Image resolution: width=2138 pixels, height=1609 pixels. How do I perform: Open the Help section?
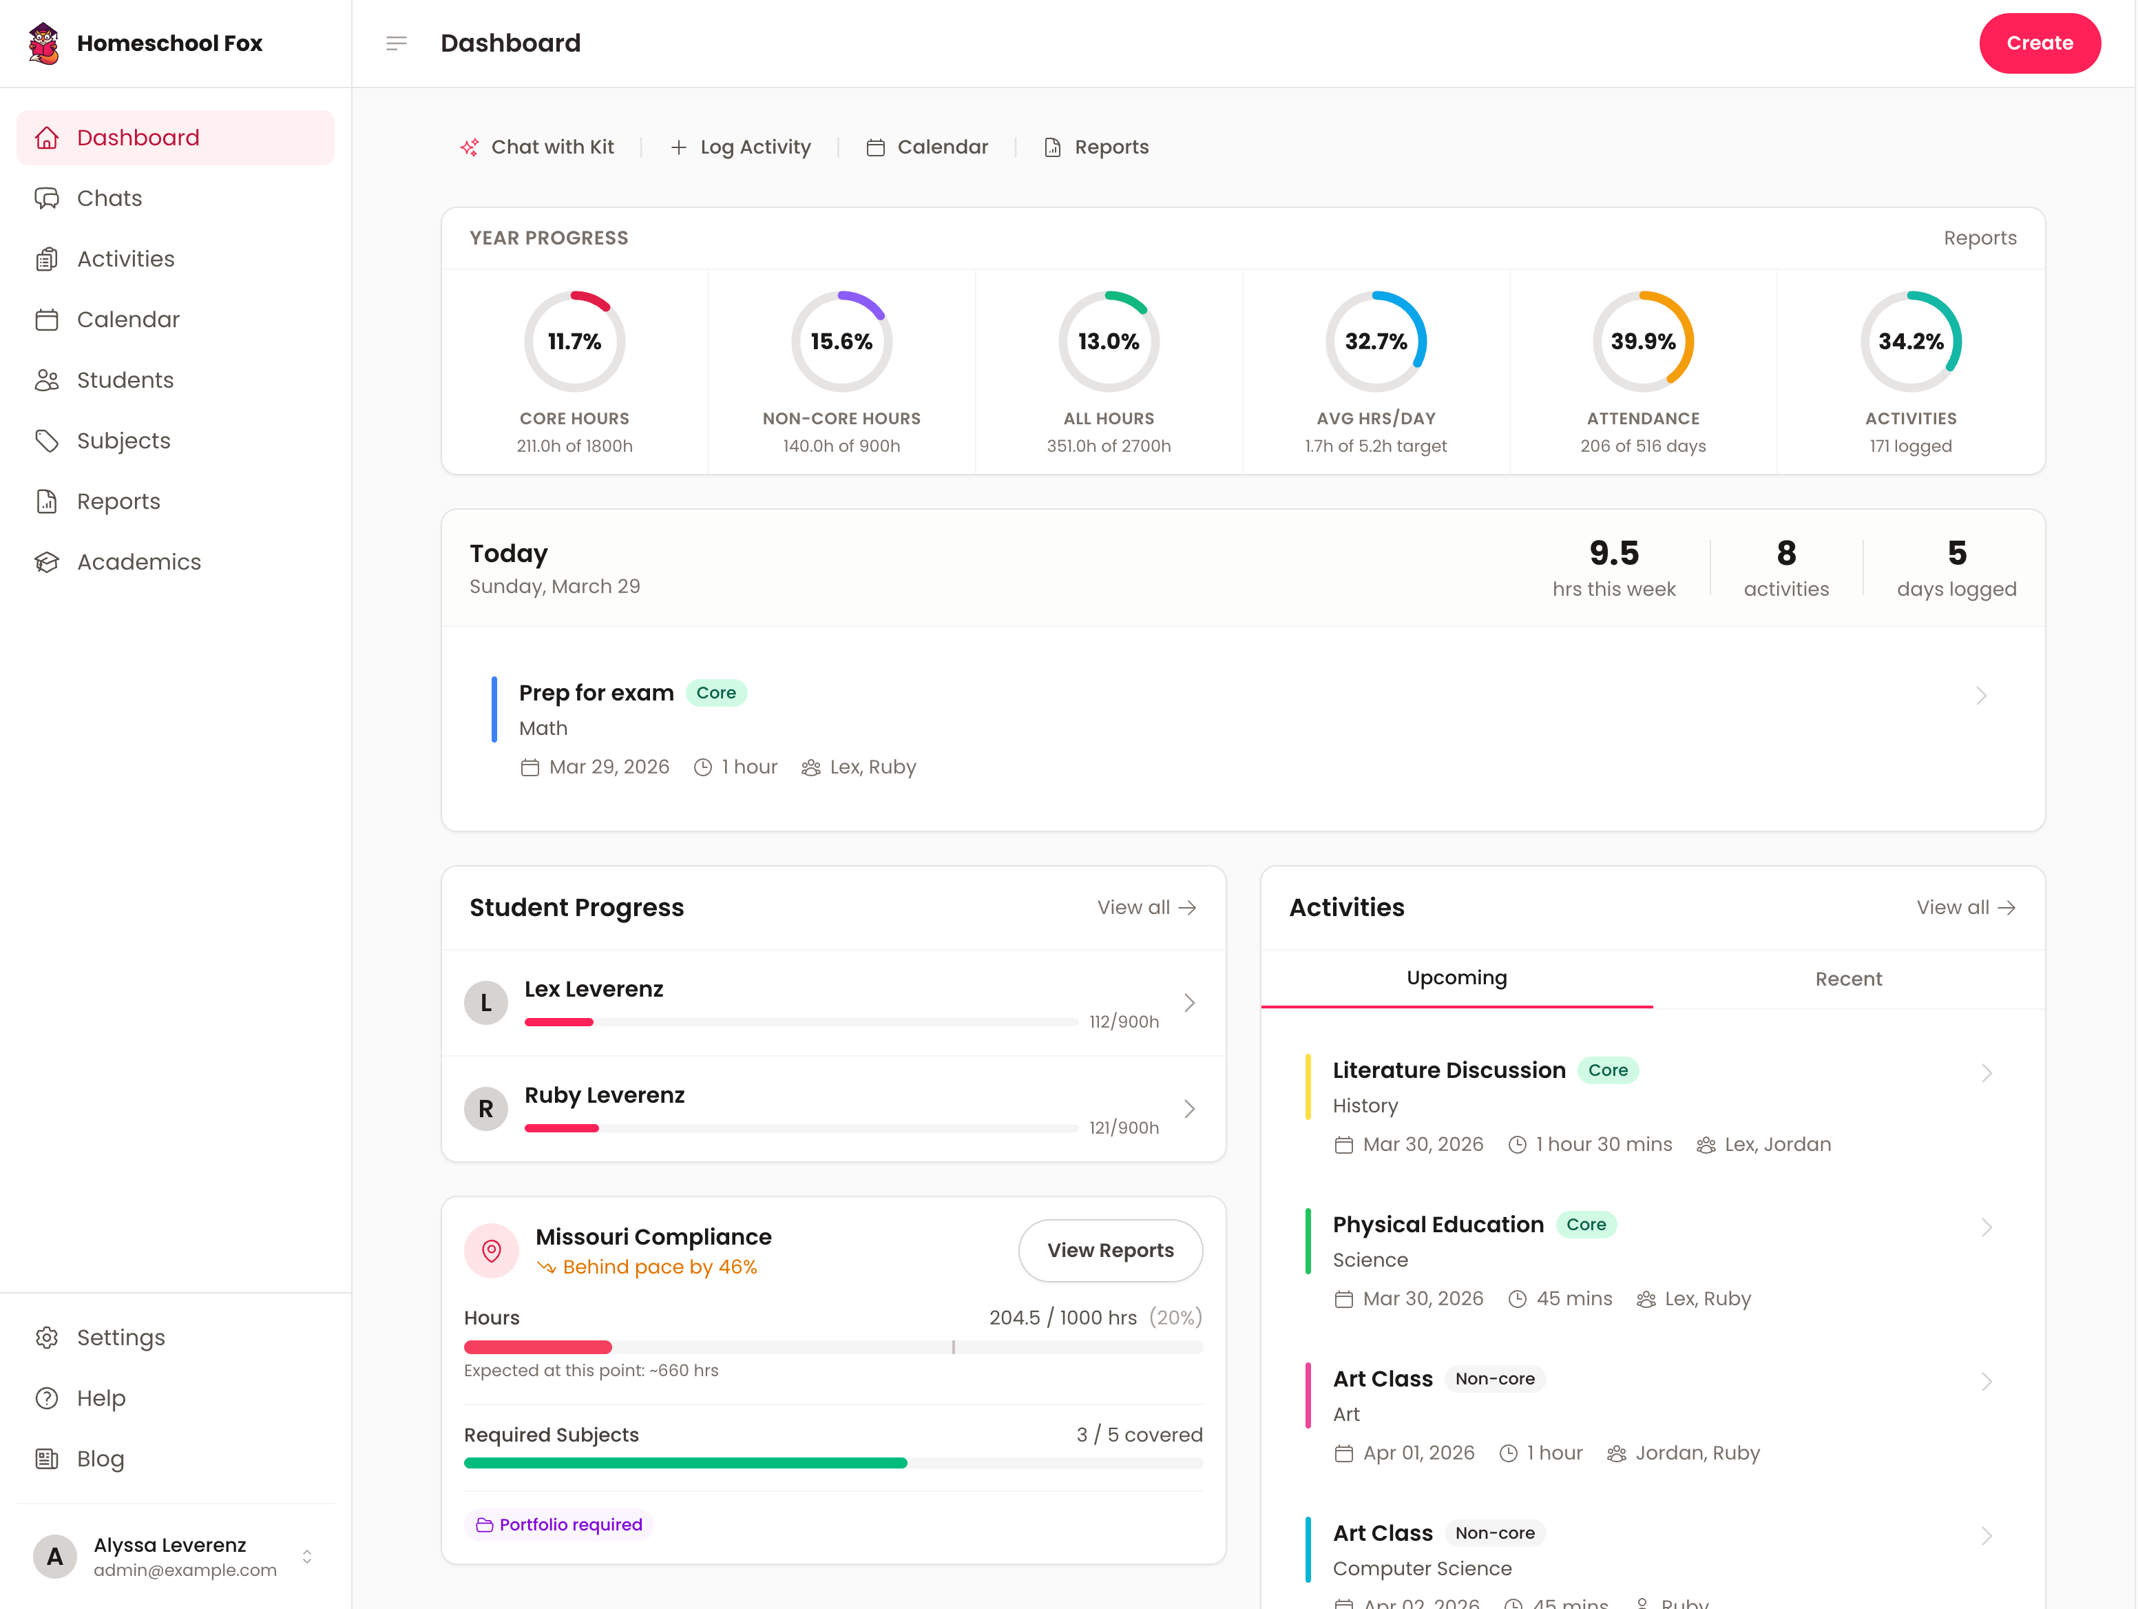(x=101, y=1398)
